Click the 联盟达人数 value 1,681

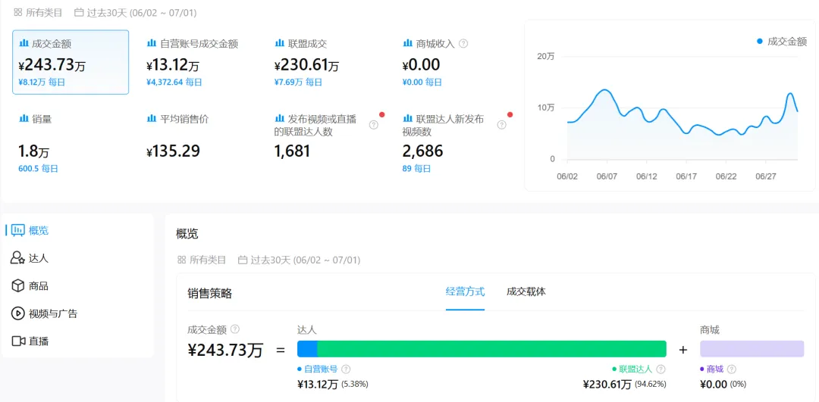(292, 151)
